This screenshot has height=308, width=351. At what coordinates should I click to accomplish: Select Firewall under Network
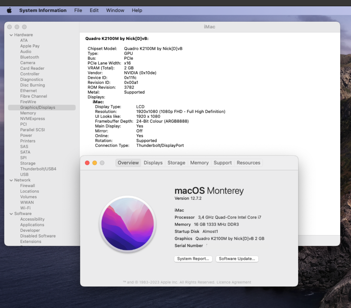28,186
